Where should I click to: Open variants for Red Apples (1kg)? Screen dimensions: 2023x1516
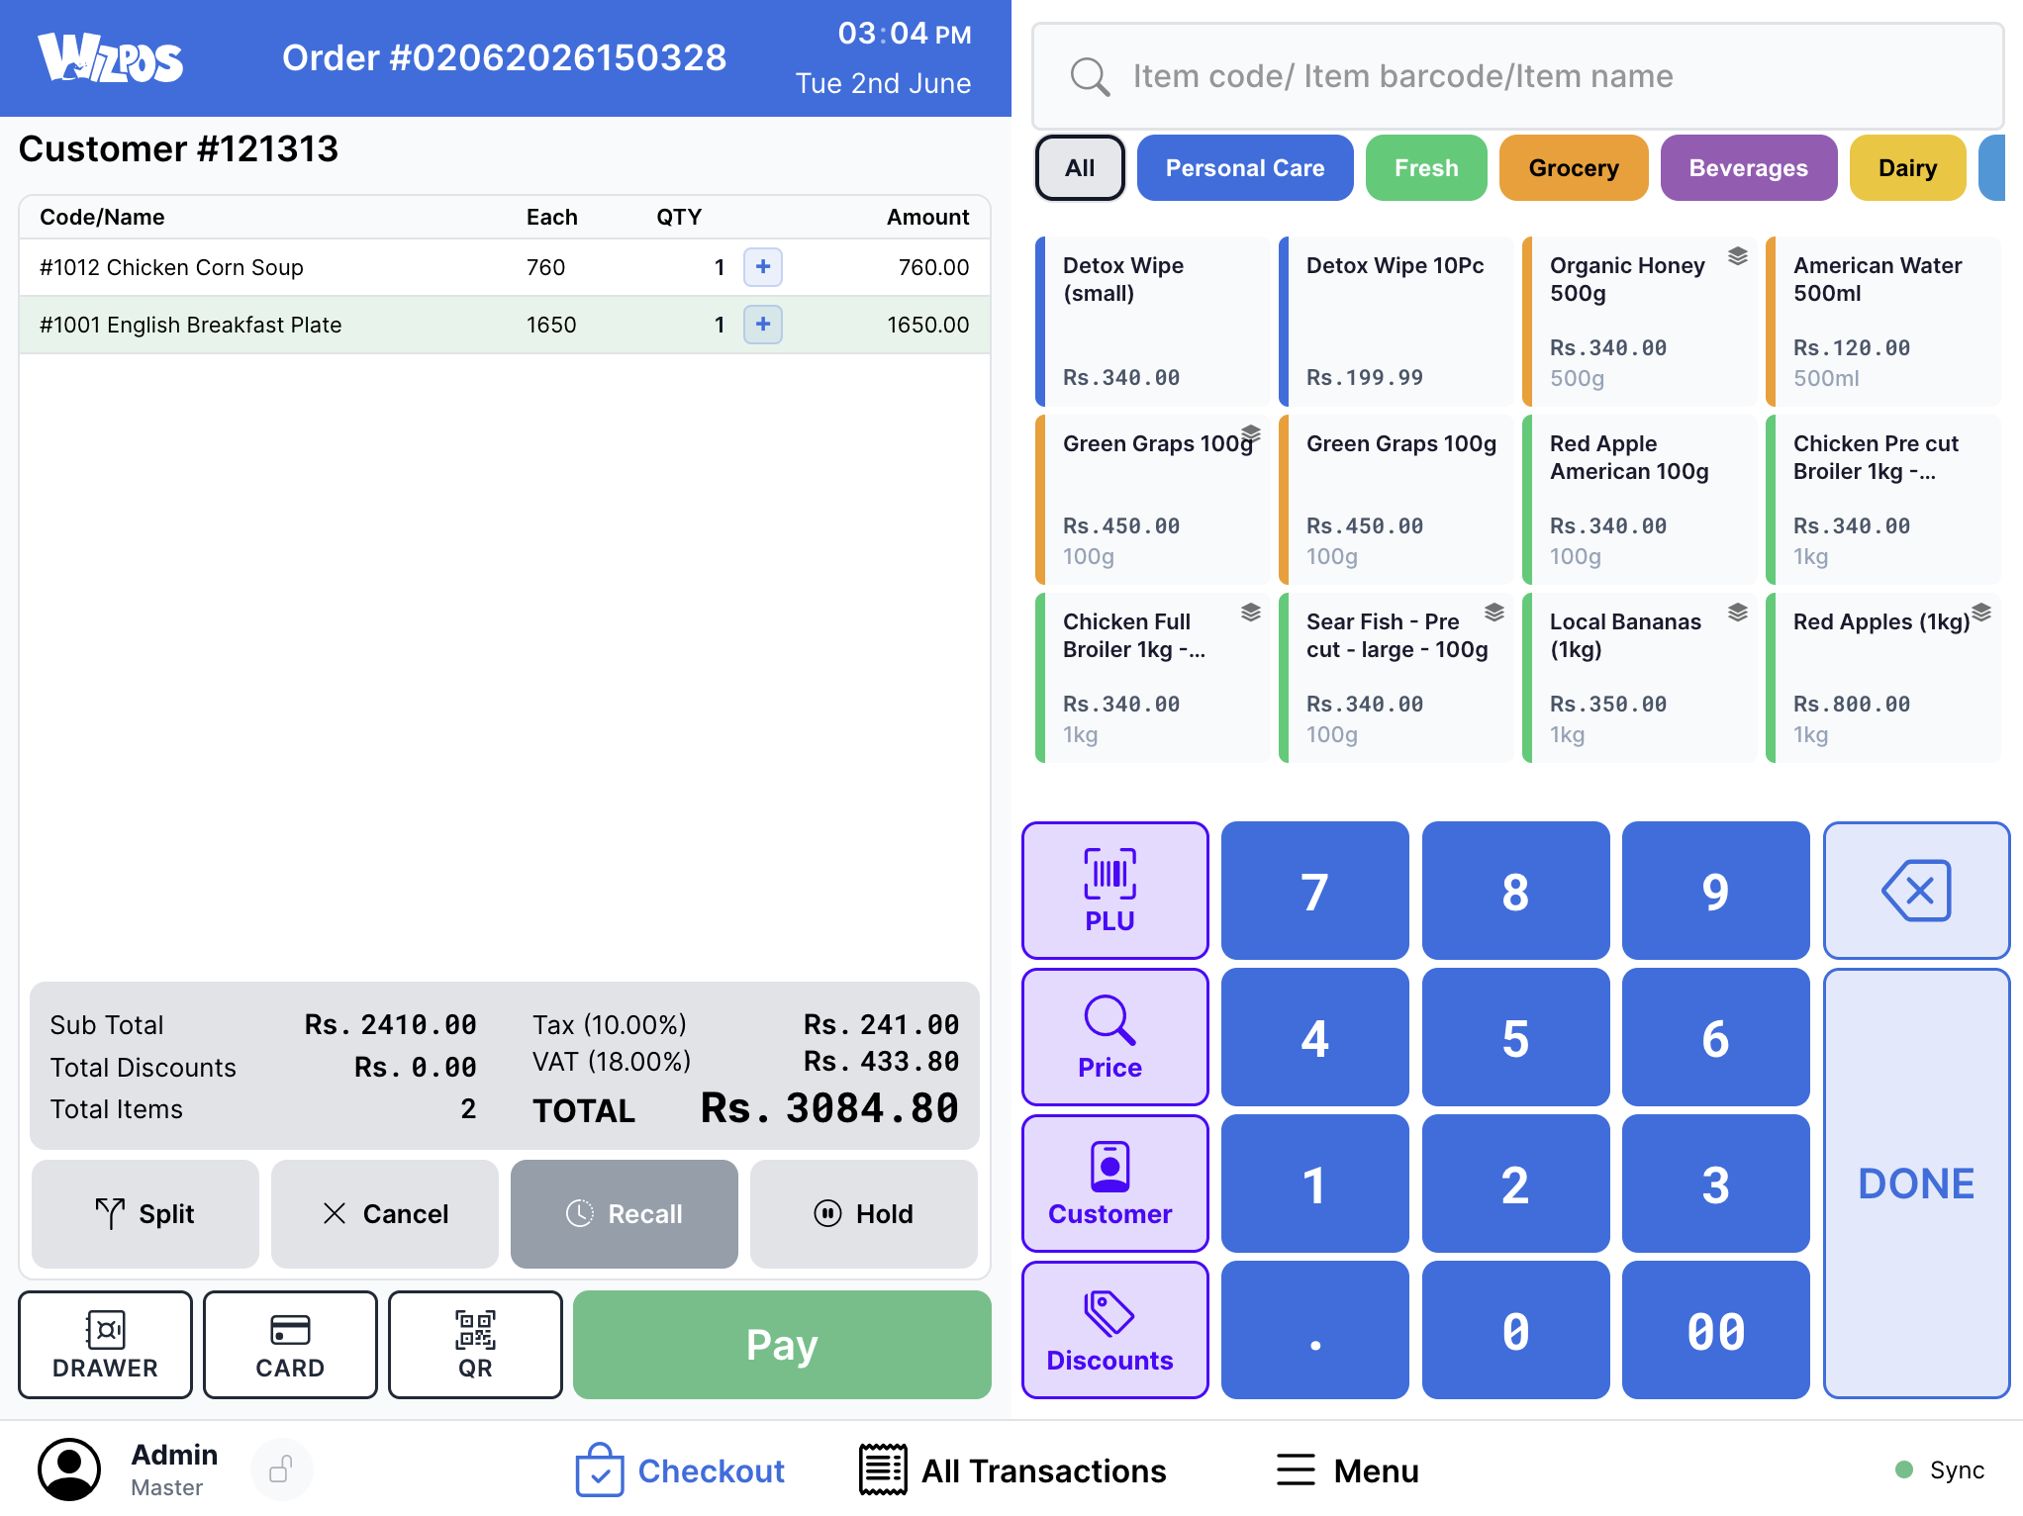(1981, 613)
